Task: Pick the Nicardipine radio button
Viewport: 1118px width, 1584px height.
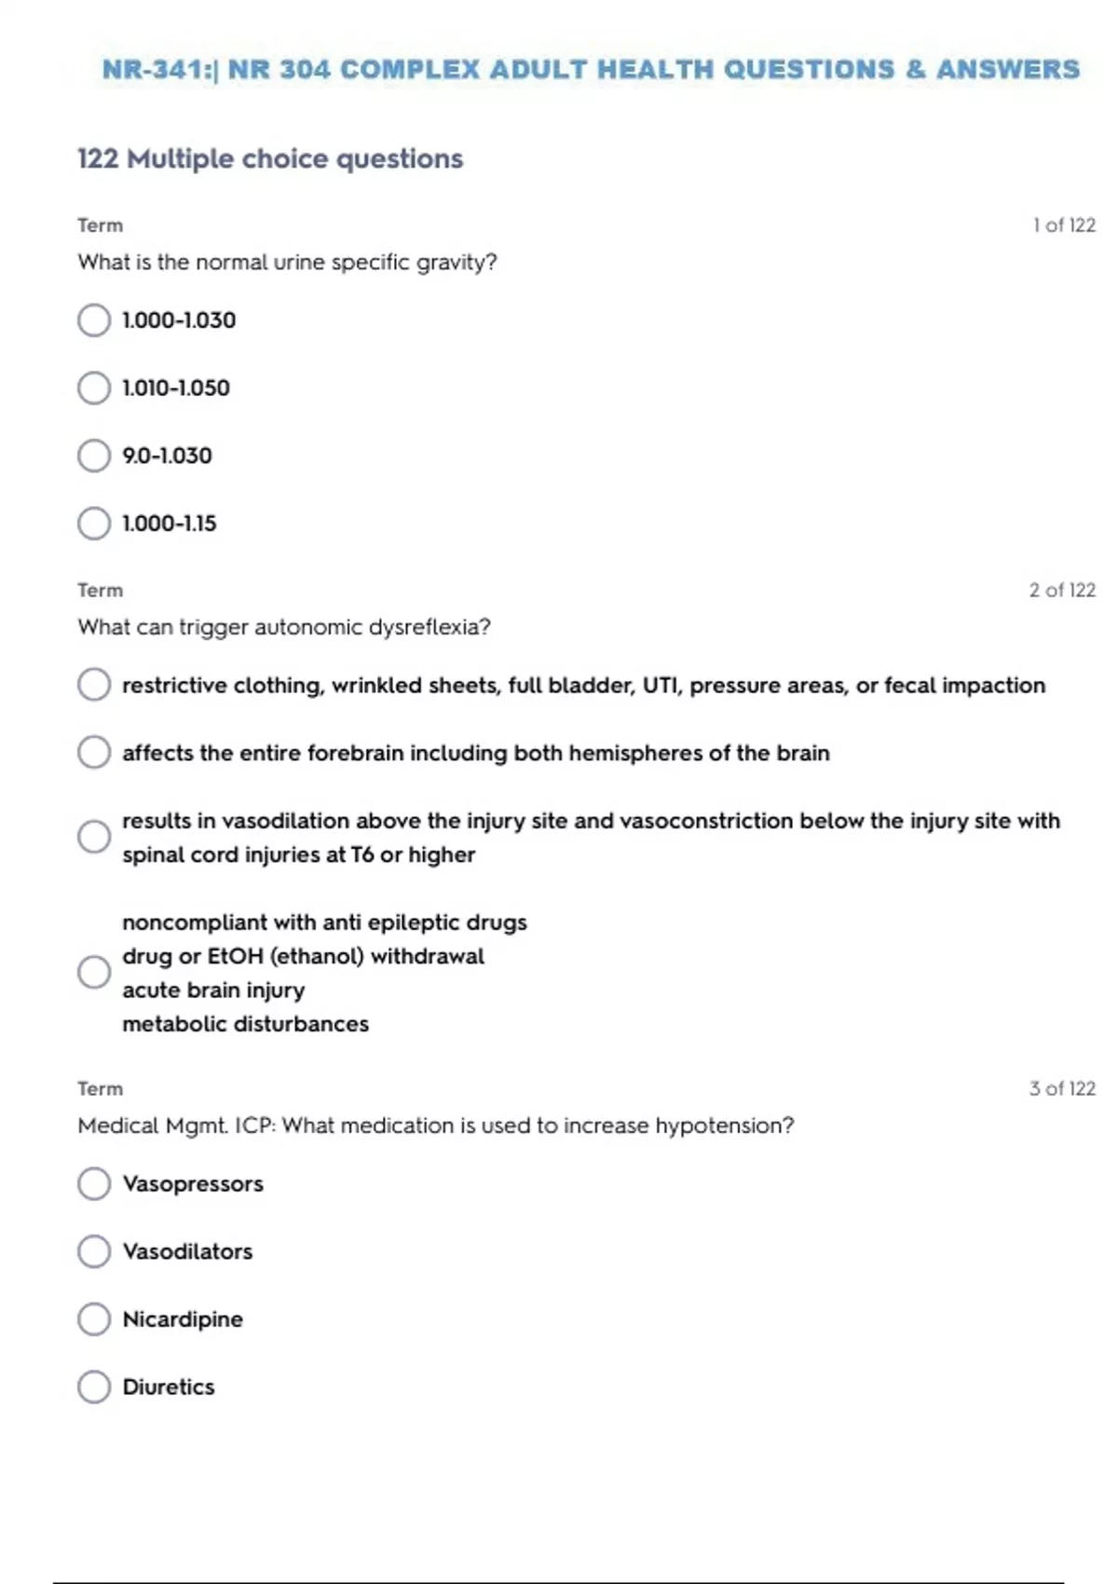Action: (x=94, y=1319)
